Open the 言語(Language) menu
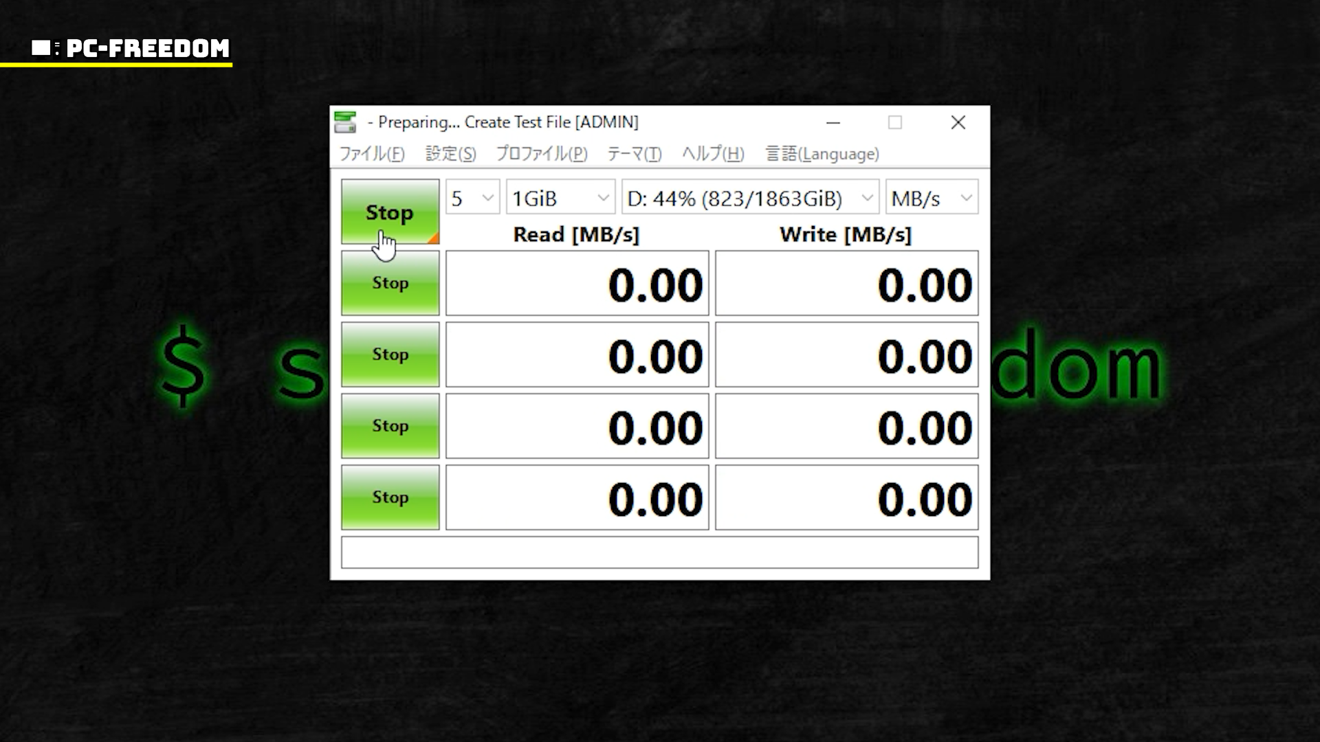Screen dimensions: 1320x742 pos(822,154)
